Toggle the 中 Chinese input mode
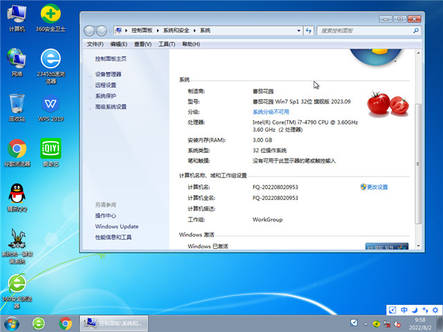 coord(404,310)
